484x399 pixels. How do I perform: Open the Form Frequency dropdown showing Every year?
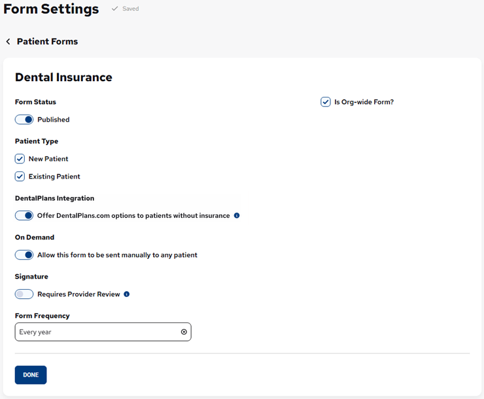(98, 332)
